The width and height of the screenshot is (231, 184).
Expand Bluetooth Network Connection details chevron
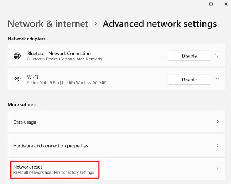[x=217, y=55]
